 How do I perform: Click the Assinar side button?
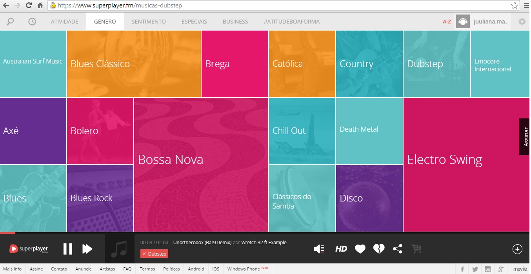click(526, 137)
